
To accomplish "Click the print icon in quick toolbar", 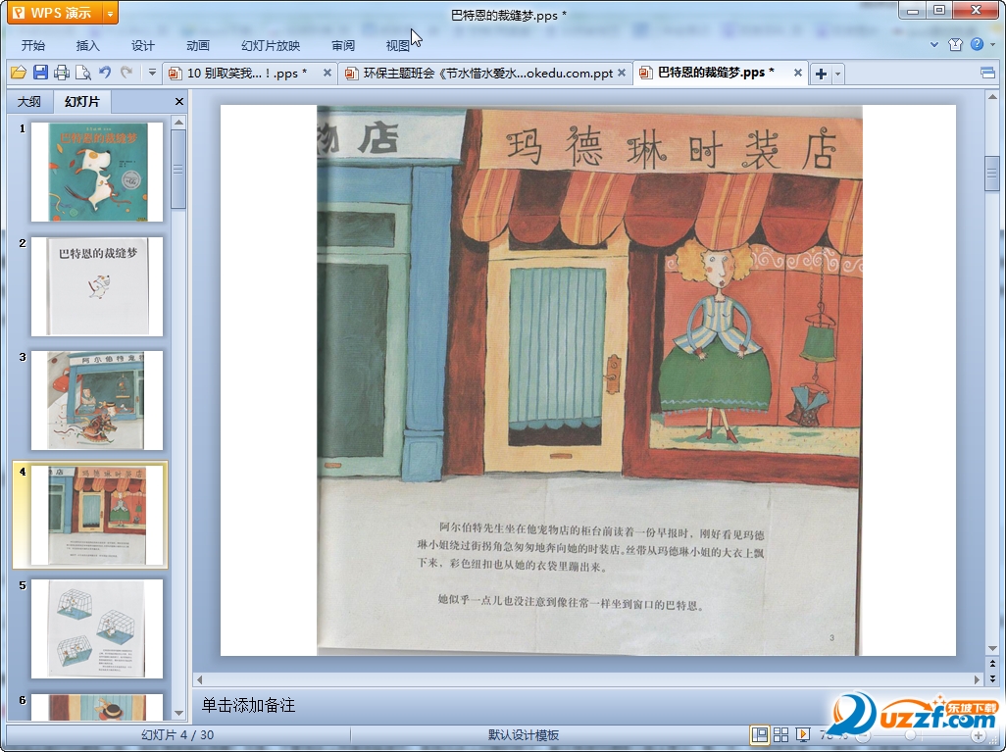I will (x=62, y=73).
